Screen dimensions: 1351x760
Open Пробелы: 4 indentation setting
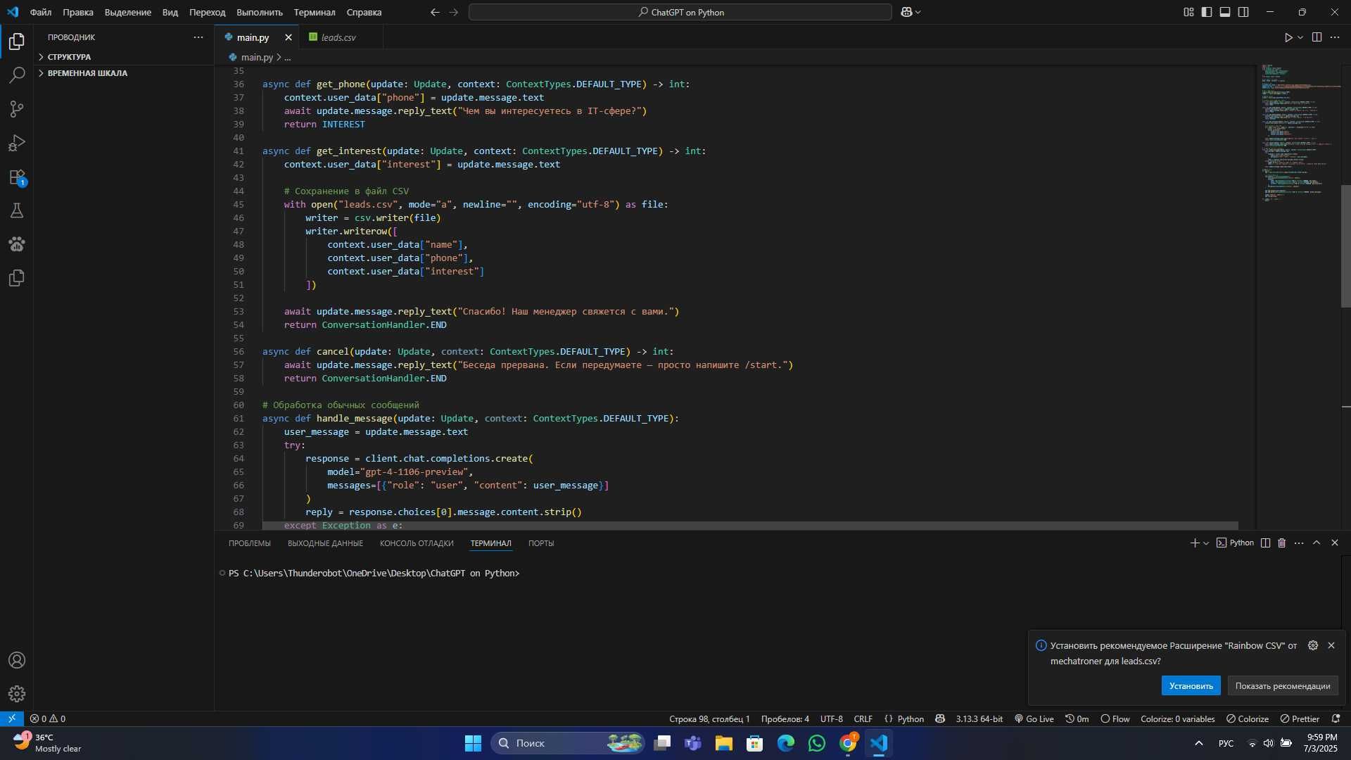click(785, 718)
